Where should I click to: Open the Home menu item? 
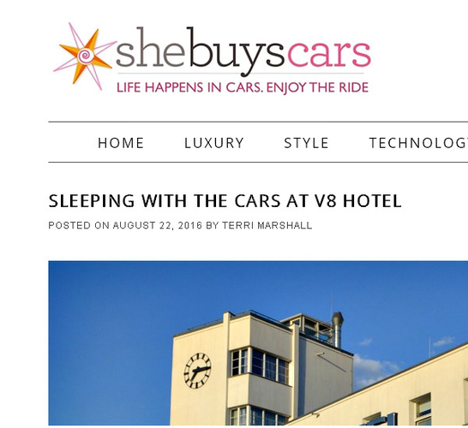pyautogui.click(x=121, y=143)
